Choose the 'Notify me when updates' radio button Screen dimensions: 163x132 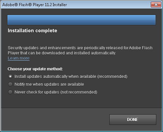(x=10, y=84)
